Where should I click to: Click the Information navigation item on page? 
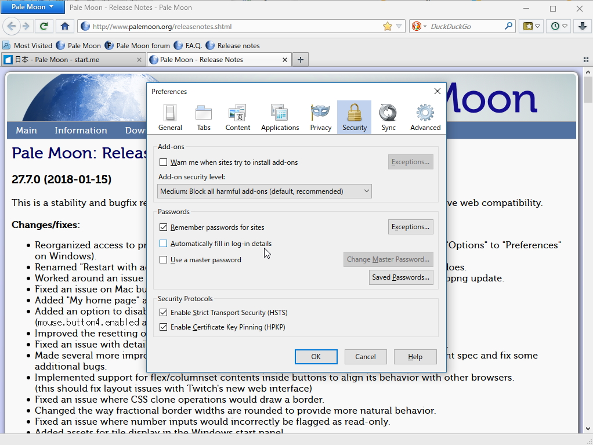click(81, 131)
